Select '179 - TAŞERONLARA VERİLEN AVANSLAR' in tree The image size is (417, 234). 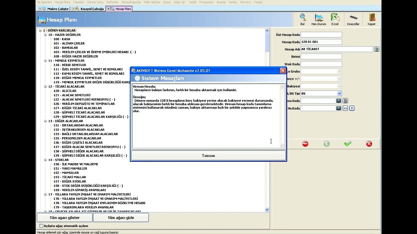click(x=83, y=207)
